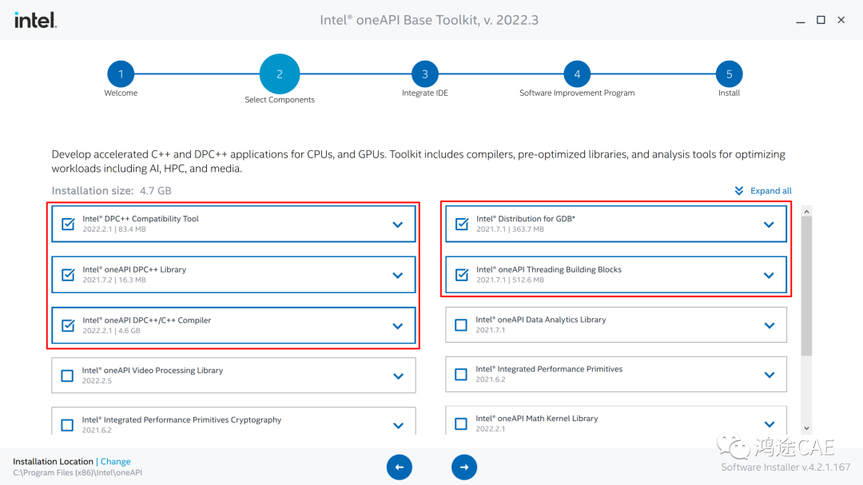This screenshot has width=863, height=485.
Task: Click the installation path C:\Program Files (x86)\Intel\oneAPI
Action: (78, 472)
